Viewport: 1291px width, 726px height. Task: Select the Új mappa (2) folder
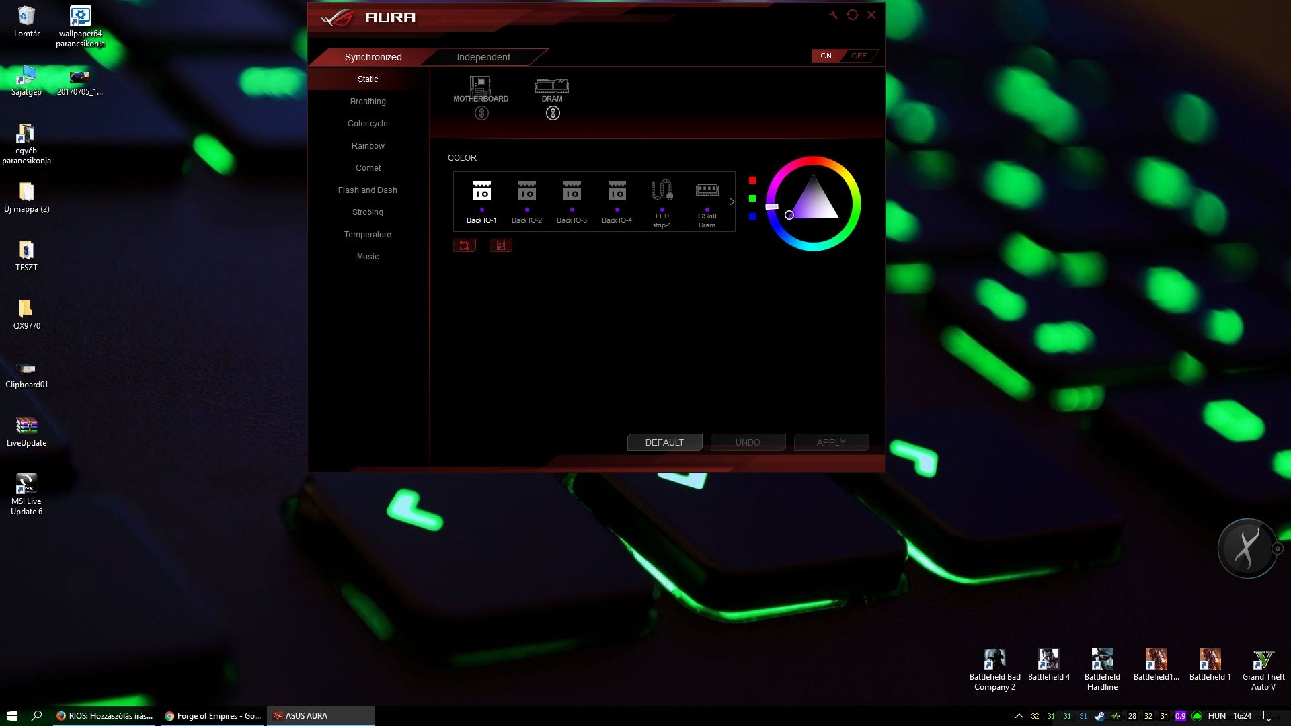(x=26, y=198)
